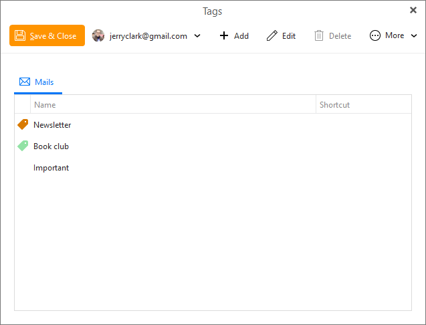Select the Book club tag name
This screenshot has height=325, width=426.
pos(51,146)
